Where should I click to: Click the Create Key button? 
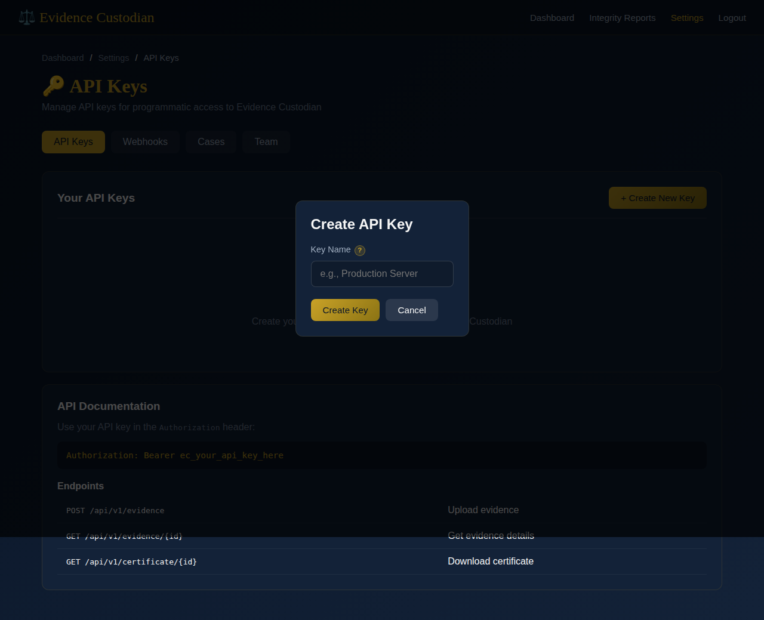click(x=345, y=310)
